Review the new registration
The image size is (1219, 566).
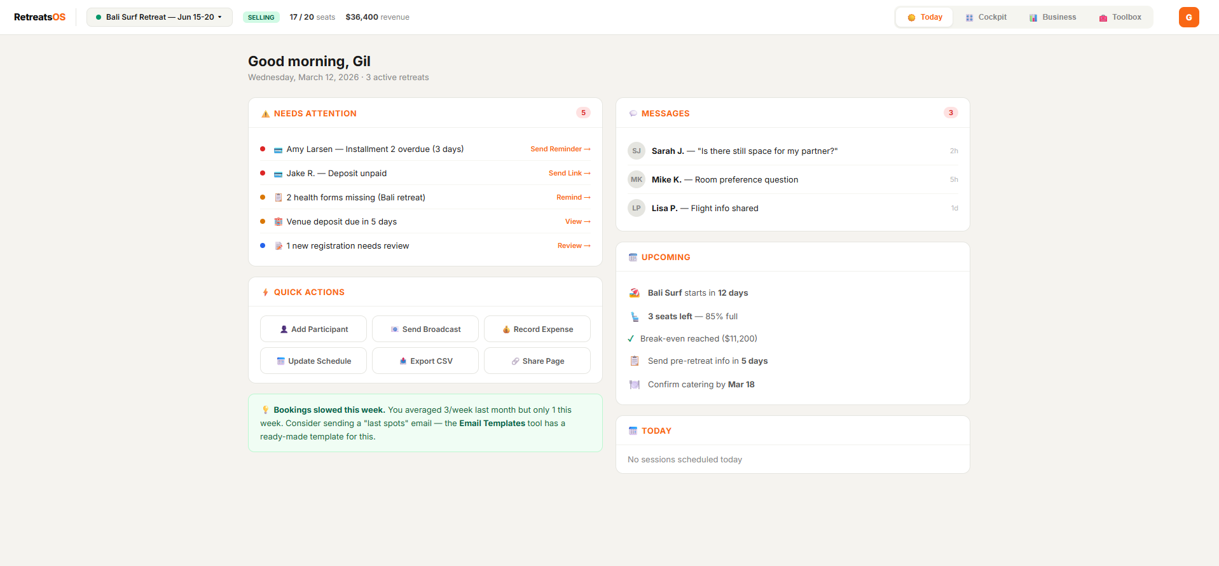coord(574,245)
